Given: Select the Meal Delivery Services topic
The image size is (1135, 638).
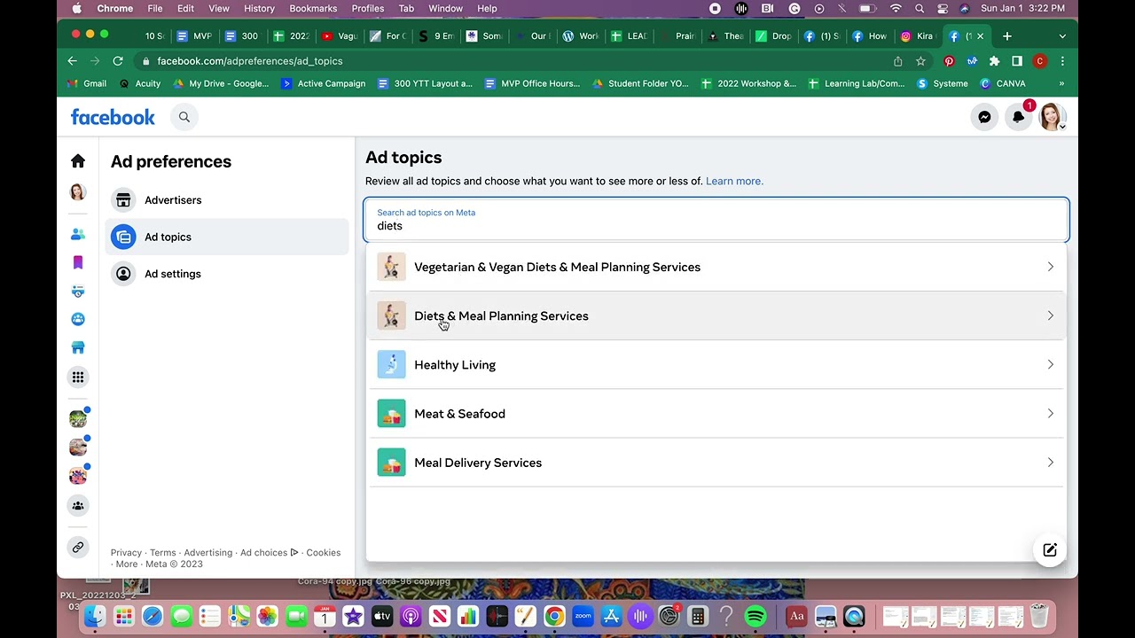Looking at the screenshot, I should click(716, 463).
